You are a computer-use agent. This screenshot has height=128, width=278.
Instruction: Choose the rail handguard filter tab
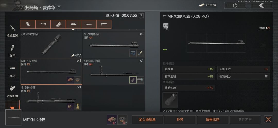click(x=58, y=24)
